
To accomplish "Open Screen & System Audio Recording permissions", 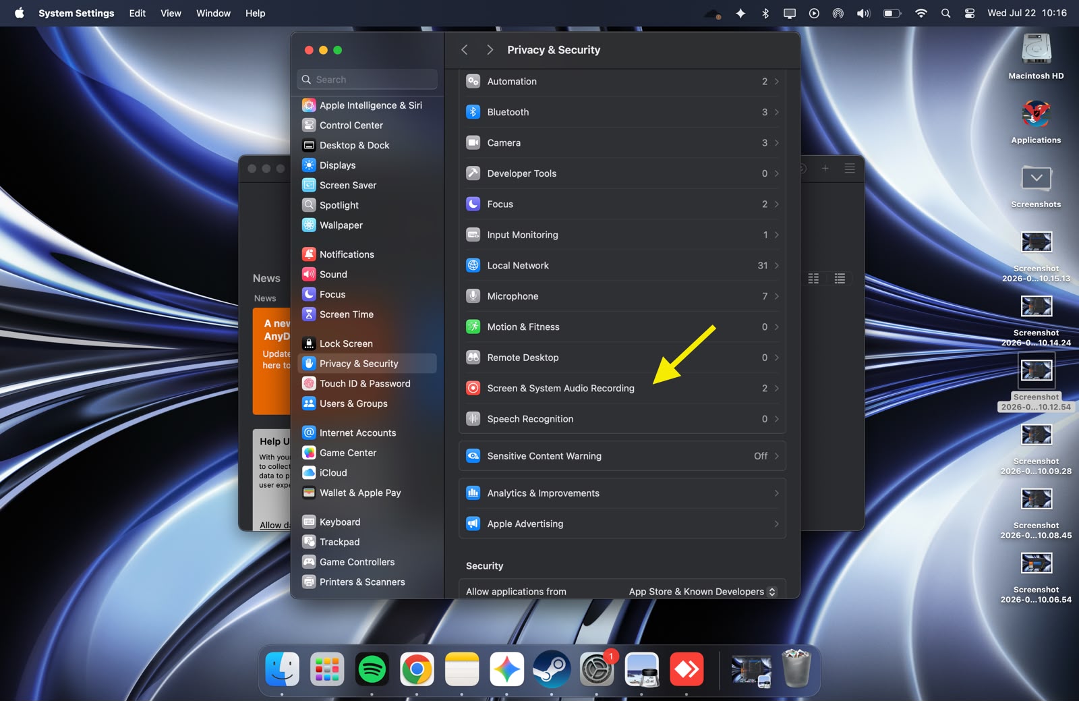I will click(622, 389).
